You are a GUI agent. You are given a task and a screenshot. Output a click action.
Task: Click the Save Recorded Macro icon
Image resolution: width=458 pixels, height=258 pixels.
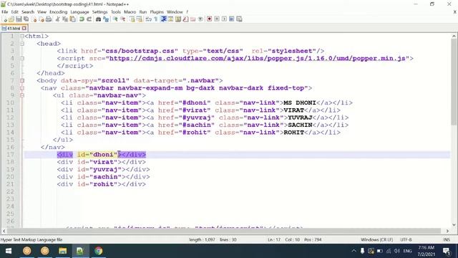click(x=239, y=19)
